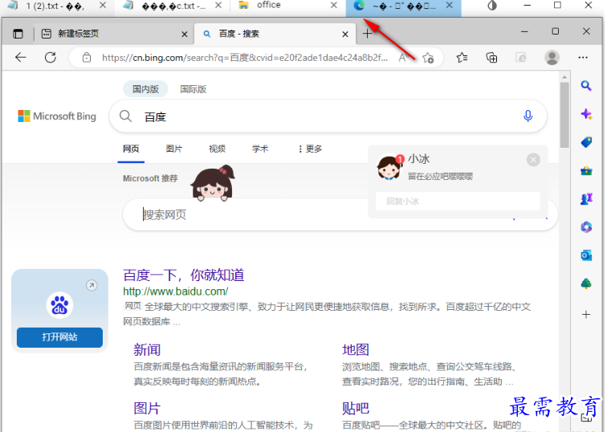607x432 pixels.
Task: Click the 小冰 avatar in the chat popup
Action: point(389,167)
